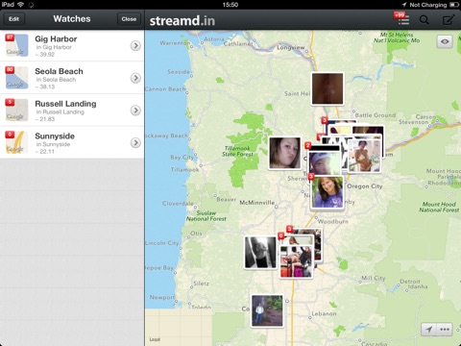Expand Seola Beach details chevron
Viewport: 461px width, 346px height.
[x=135, y=78]
